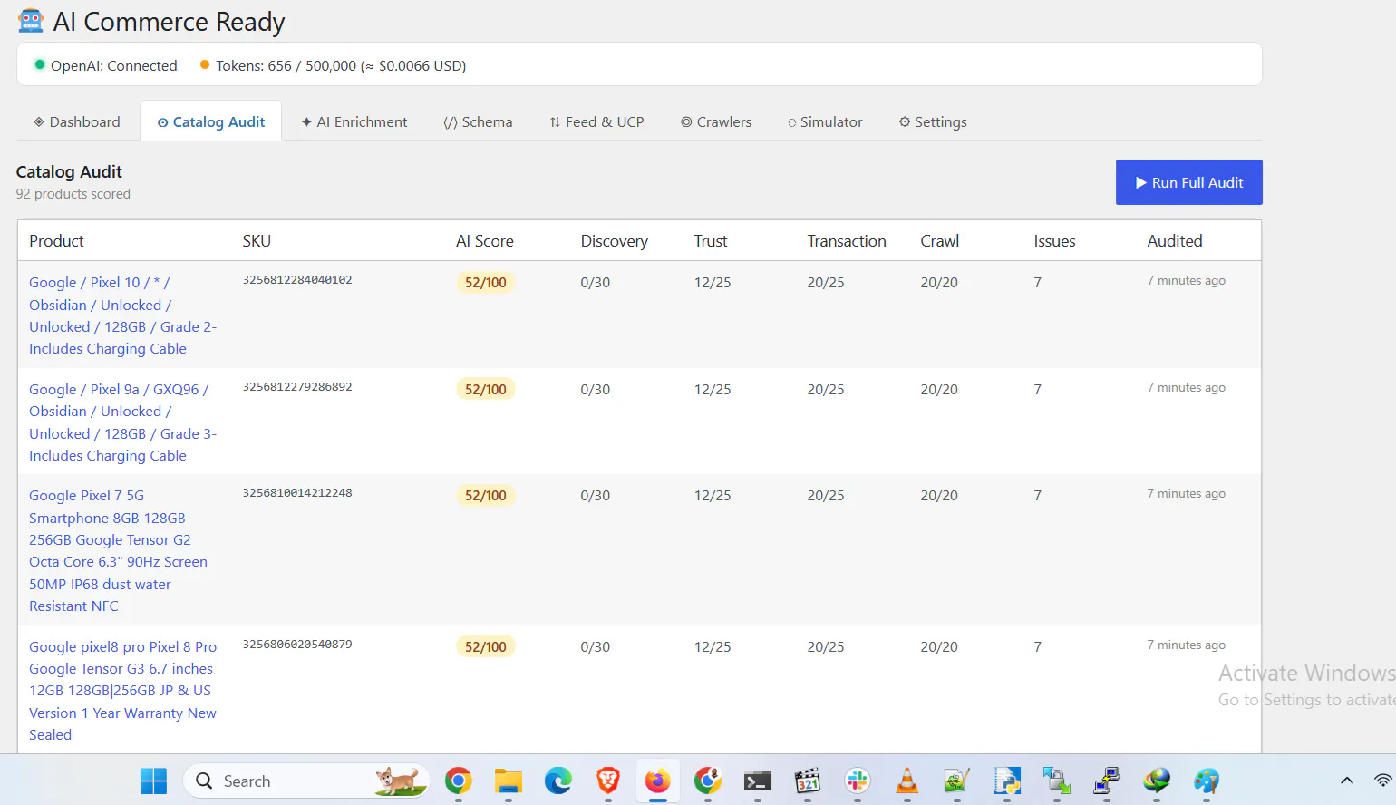
Task: Open WinSCP from the taskbar
Action: pyautogui.click(x=1057, y=781)
